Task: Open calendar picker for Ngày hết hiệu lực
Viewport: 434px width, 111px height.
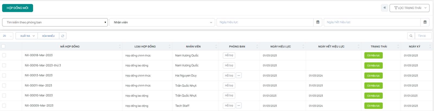Action: [425, 22]
